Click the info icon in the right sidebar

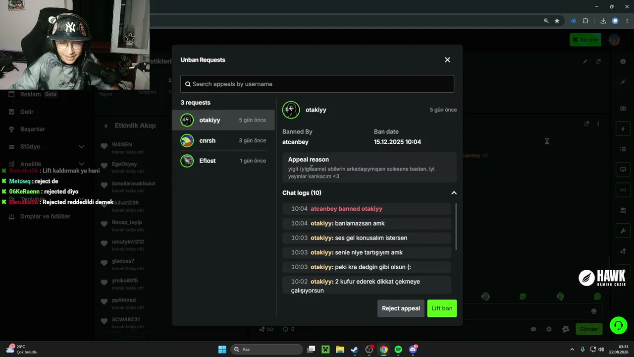[x=623, y=61]
